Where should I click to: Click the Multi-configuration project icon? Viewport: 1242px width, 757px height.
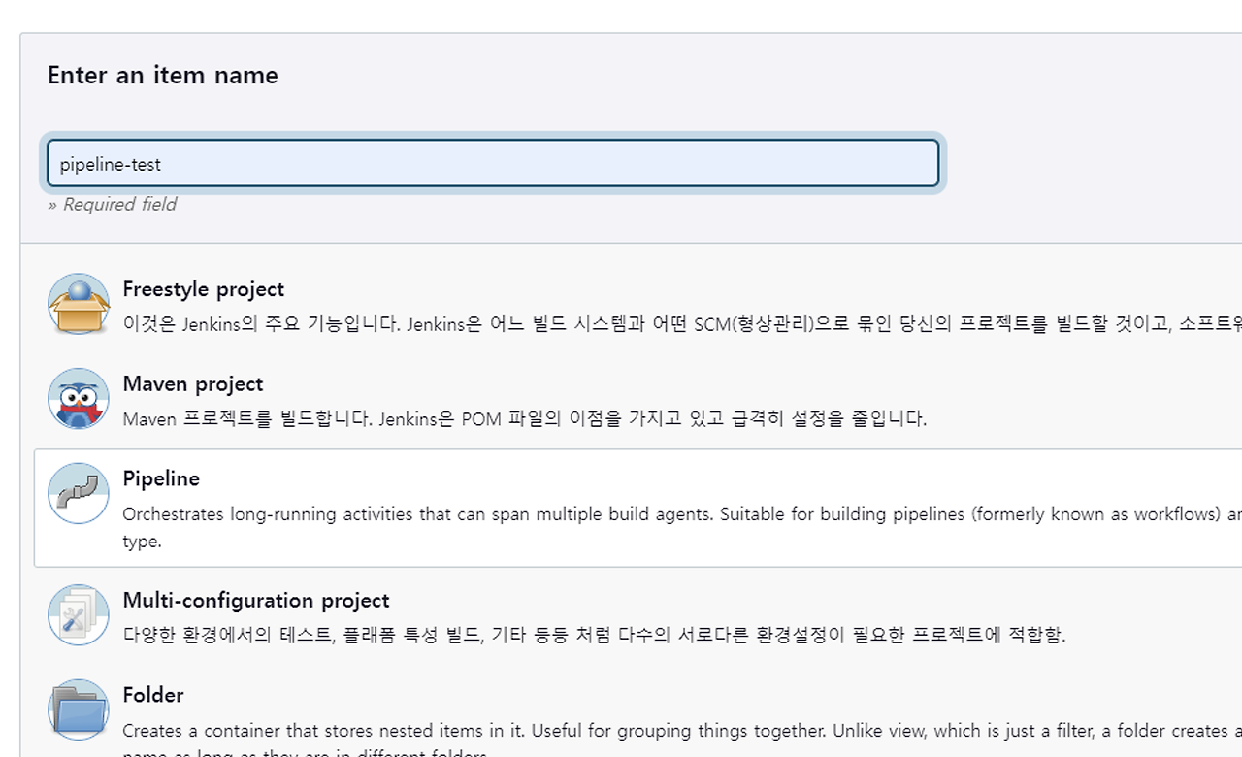[x=78, y=614]
